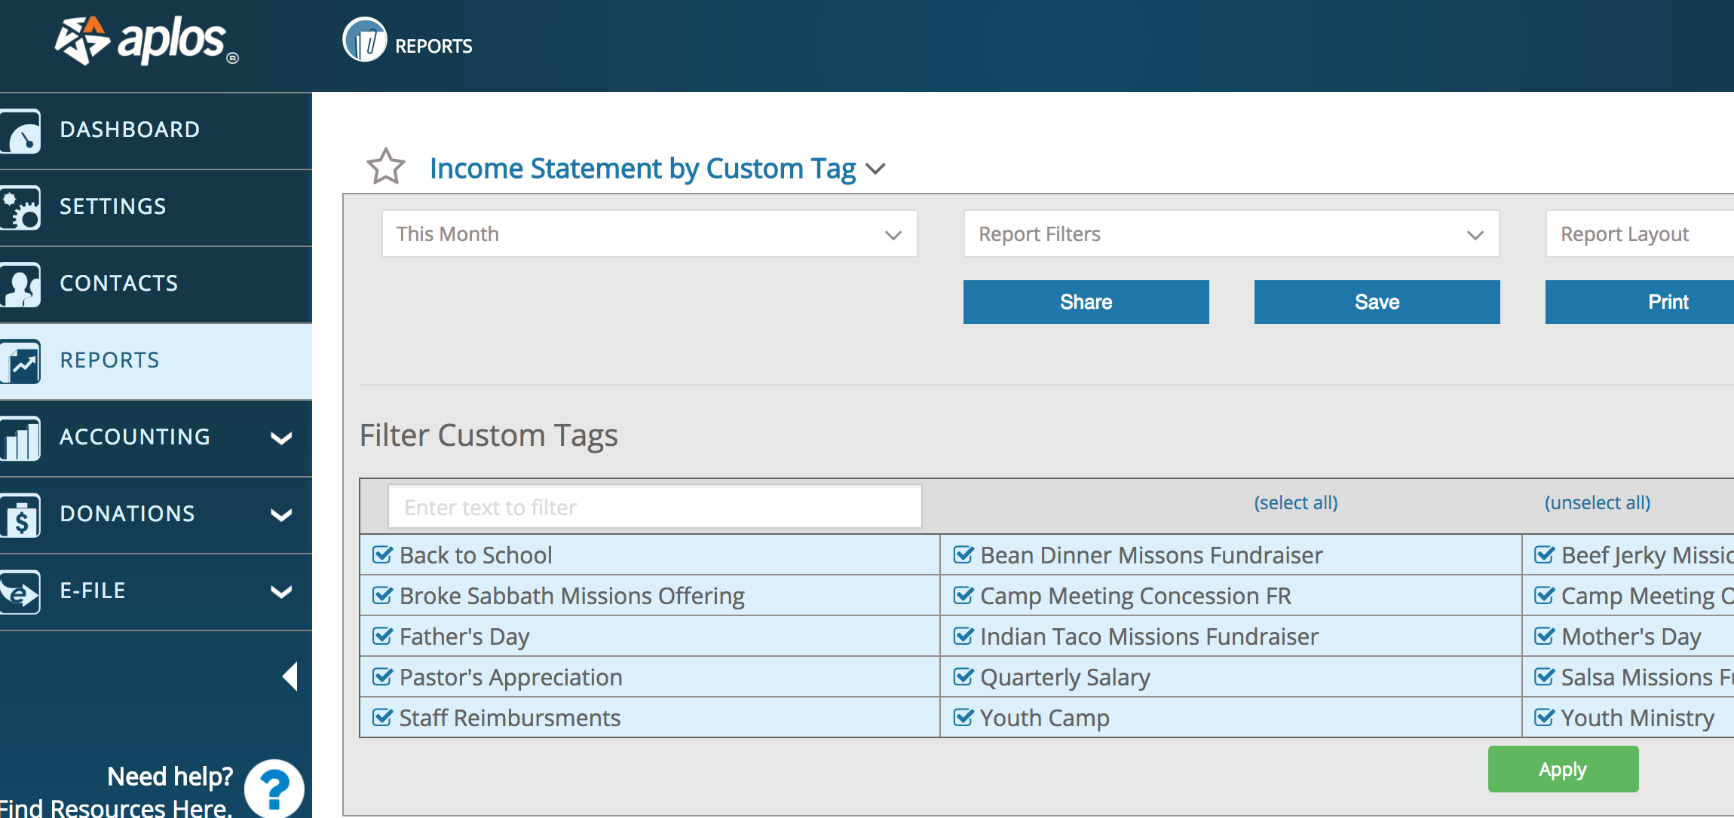Click inside the Enter text to filter field
Image resolution: width=1734 pixels, height=818 pixels.
click(654, 506)
